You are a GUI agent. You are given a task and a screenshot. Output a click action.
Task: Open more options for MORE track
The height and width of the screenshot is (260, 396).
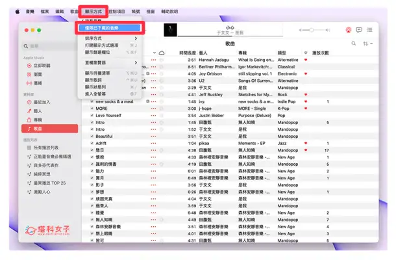click(x=153, y=109)
